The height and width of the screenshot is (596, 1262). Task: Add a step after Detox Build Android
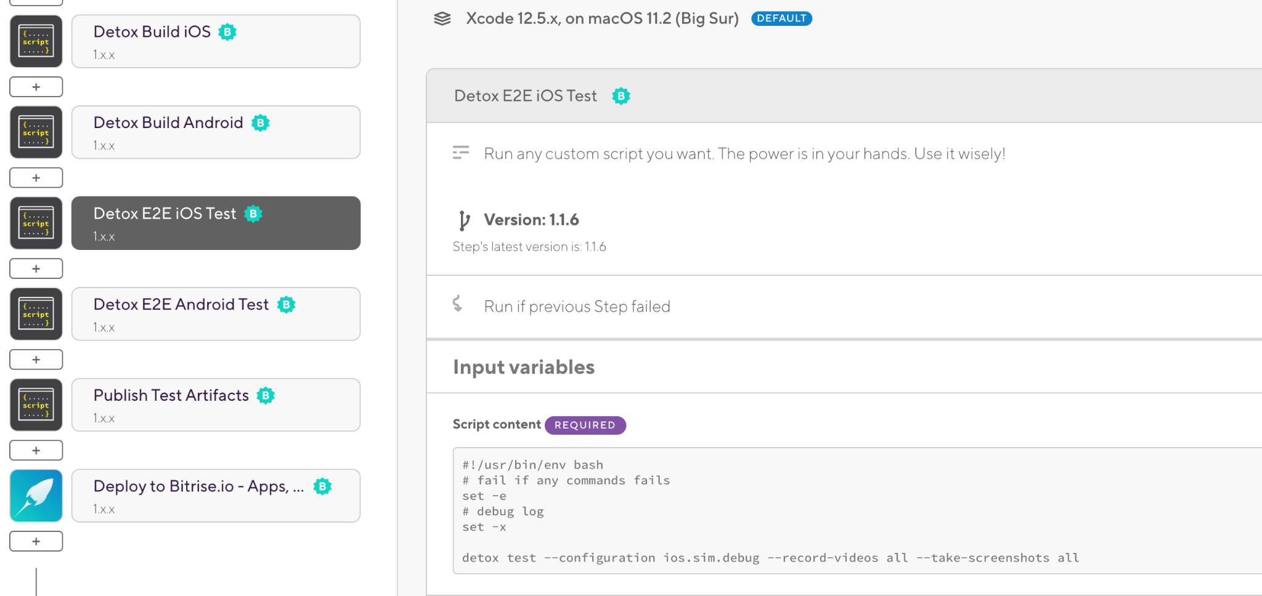[x=36, y=178]
